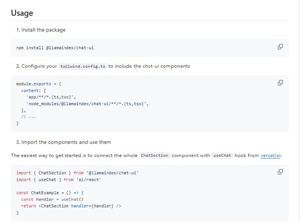Click the import ChatSection code line
Screen dimensions: 300x222
[78, 173]
